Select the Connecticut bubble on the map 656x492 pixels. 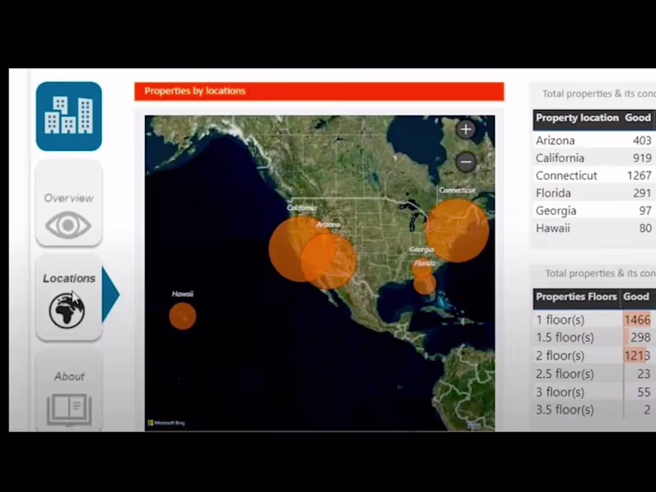(x=457, y=230)
